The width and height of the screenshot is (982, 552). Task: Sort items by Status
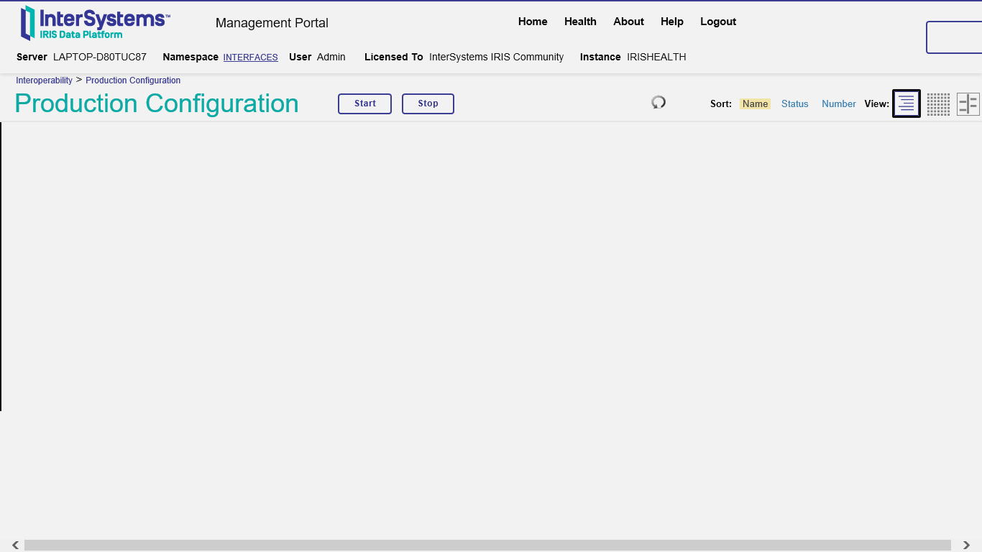tap(795, 103)
